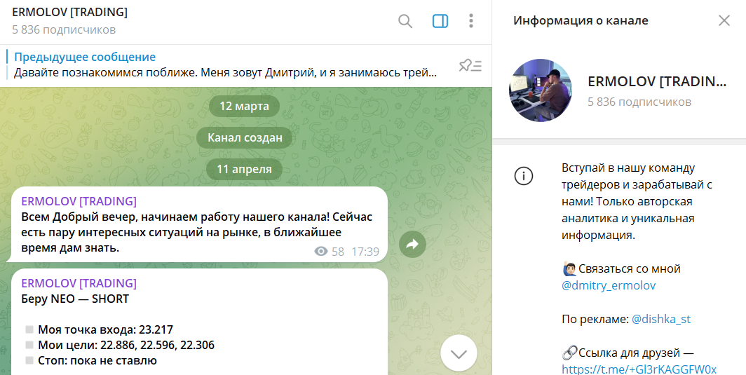Open search in the channel
The image size is (746, 375).
(405, 22)
